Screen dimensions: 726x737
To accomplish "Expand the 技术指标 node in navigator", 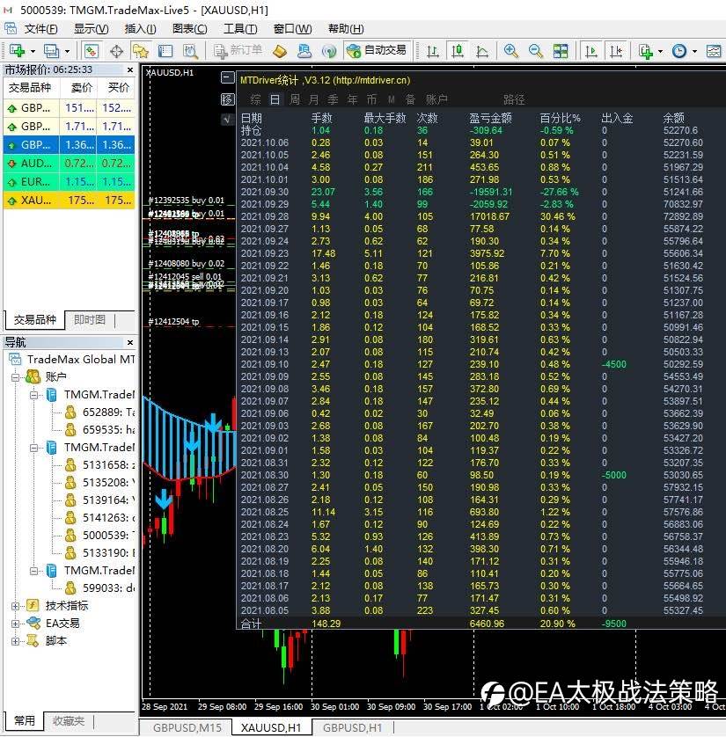I will [15, 605].
